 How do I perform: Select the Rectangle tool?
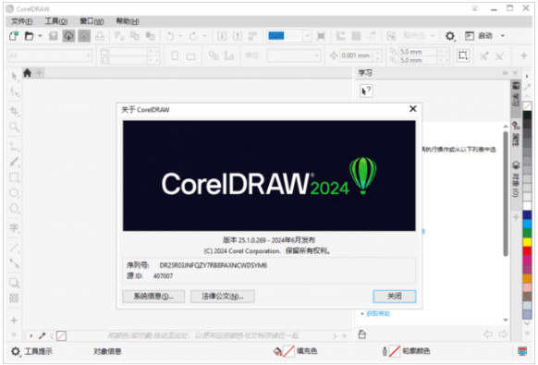tap(14, 177)
